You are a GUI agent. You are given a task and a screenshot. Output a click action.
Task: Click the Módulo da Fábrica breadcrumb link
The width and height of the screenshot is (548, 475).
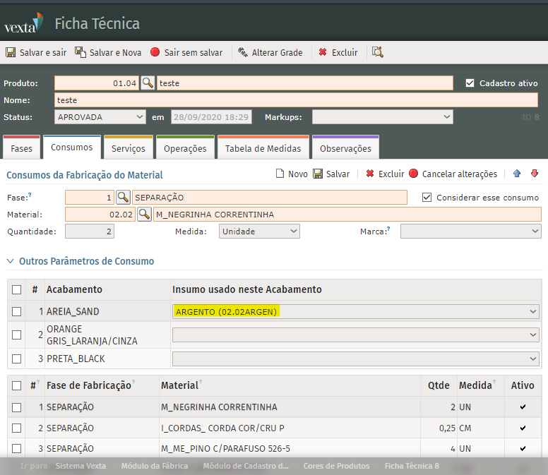point(155,466)
